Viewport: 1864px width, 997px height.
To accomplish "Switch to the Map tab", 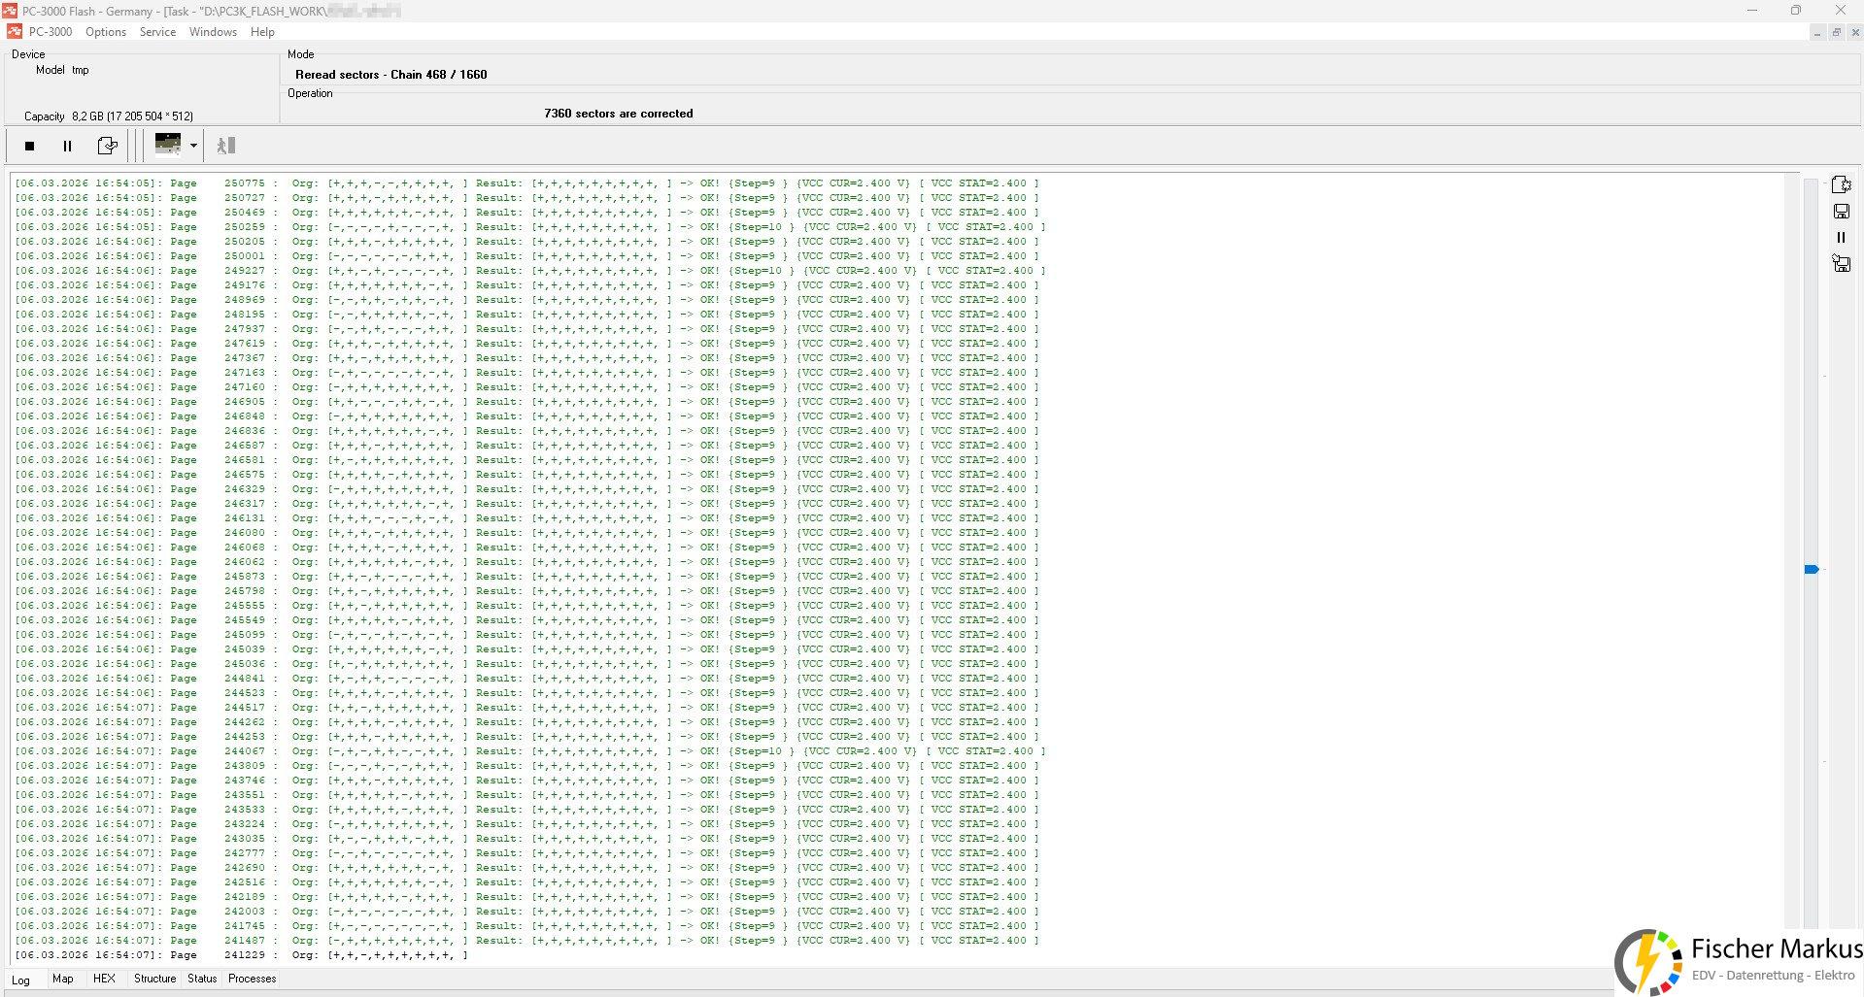I will [x=62, y=979].
